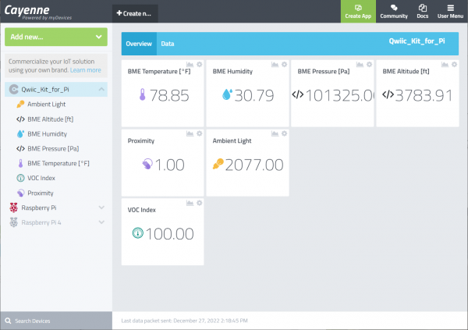Switch to the Data tab

point(168,44)
